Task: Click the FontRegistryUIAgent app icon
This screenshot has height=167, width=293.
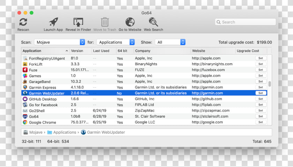Action: coord(25,58)
